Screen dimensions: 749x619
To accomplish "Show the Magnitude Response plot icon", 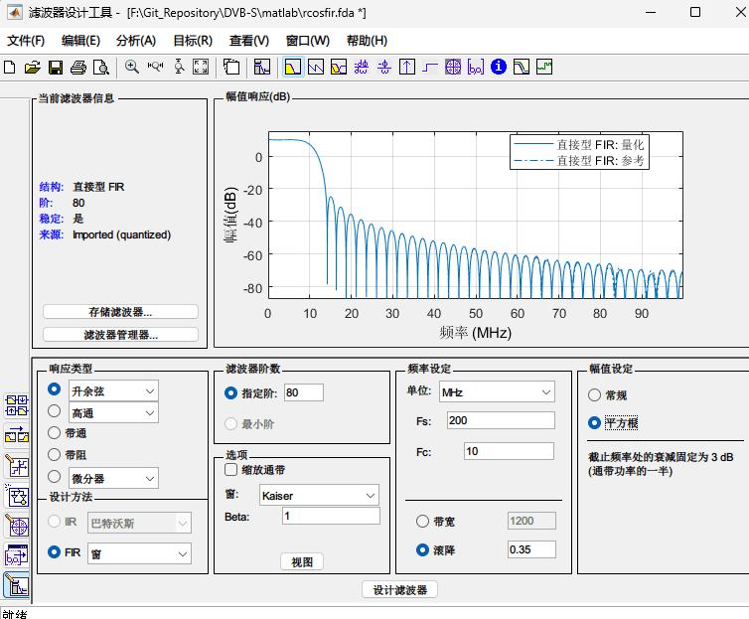I will pyautogui.click(x=293, y=67).
